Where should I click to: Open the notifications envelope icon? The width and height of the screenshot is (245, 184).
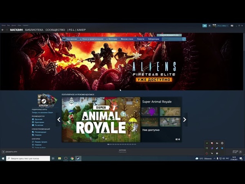coord(210,26)
